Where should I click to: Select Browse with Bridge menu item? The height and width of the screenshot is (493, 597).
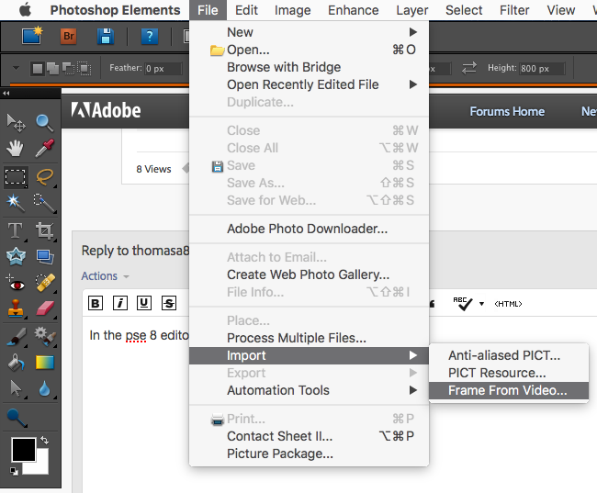click(x=310, y=67)
